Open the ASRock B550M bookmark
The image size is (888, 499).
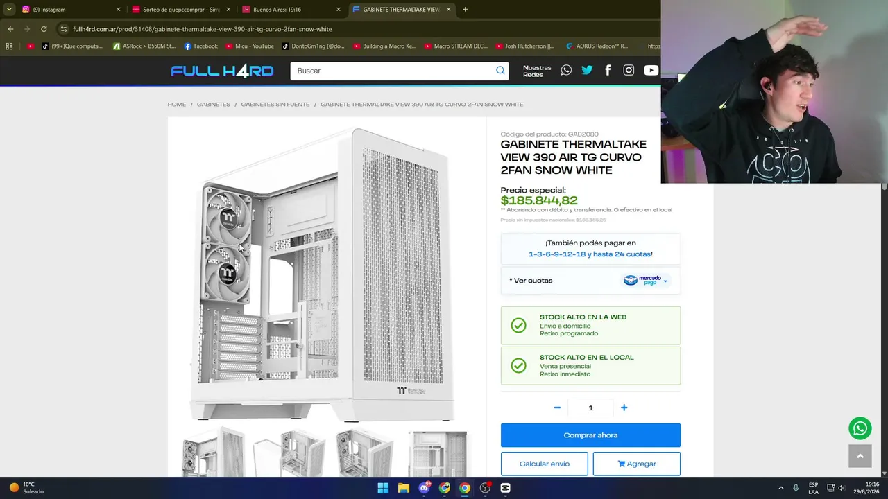point(144,46)
